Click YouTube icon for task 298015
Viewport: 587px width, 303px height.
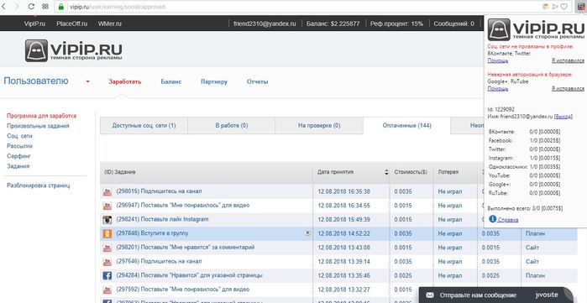tap(107, 191)
